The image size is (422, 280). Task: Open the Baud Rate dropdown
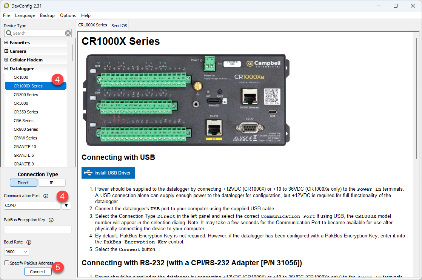click(x=17, y=252)
